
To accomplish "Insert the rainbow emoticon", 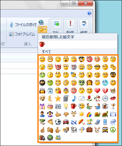I will (x=89, y=114).
